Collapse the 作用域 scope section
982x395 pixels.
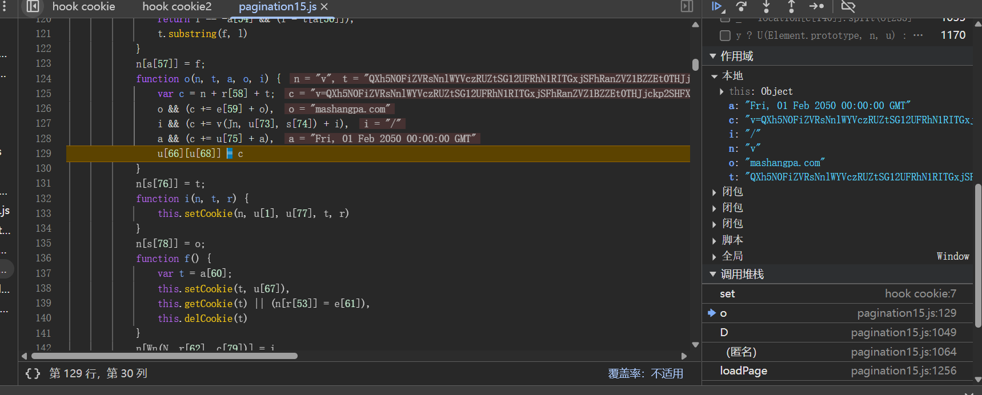coord(713,56)
